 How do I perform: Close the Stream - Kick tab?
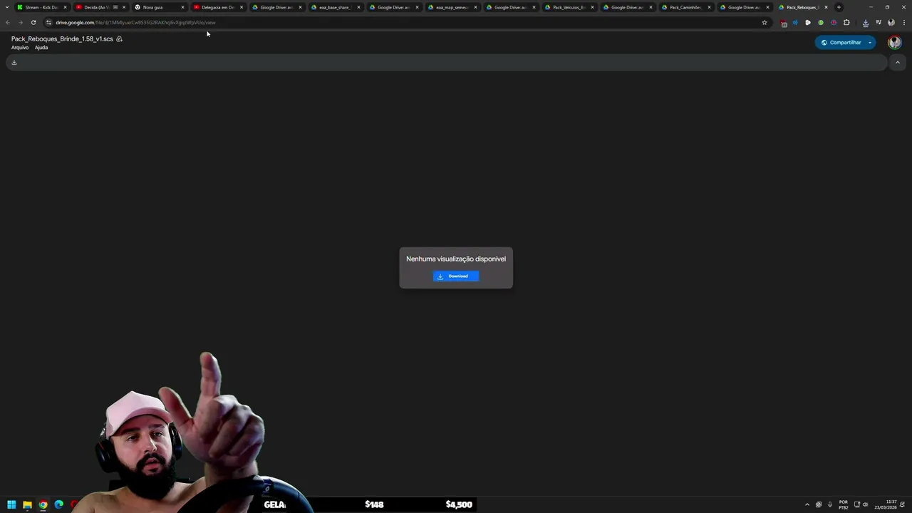pyautogui.click(x=65, y=7)
